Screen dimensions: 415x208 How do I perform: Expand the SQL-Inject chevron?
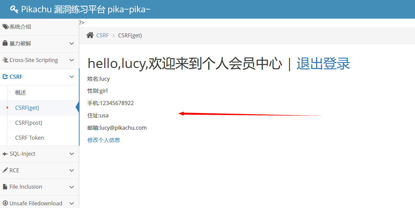click(x=72, y=154)
